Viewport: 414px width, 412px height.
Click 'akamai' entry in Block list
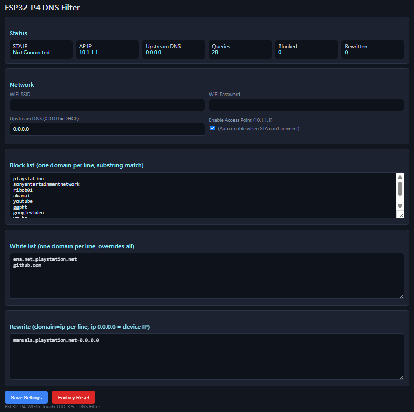22,196
